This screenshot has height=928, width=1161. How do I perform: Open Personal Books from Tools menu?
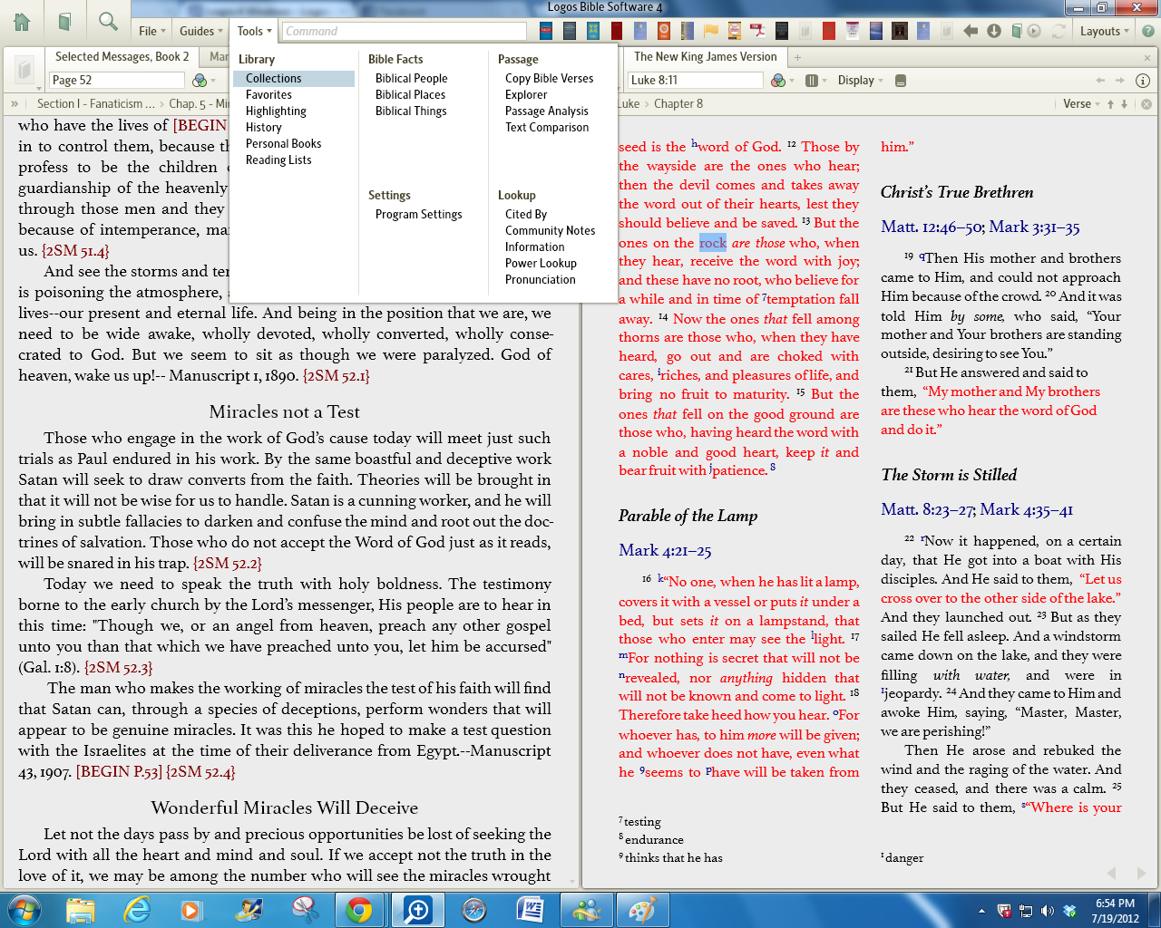[x=283, y=144]
